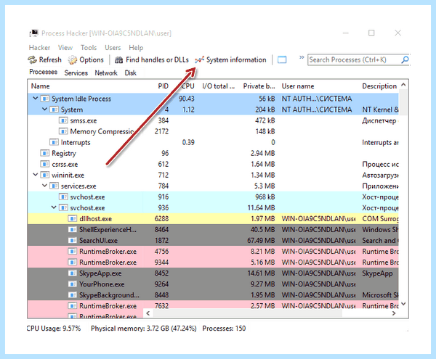This screenshot has width=436, height=359.
Task: Click the scroll down arrow of process list
Action: tap(403, 304)
